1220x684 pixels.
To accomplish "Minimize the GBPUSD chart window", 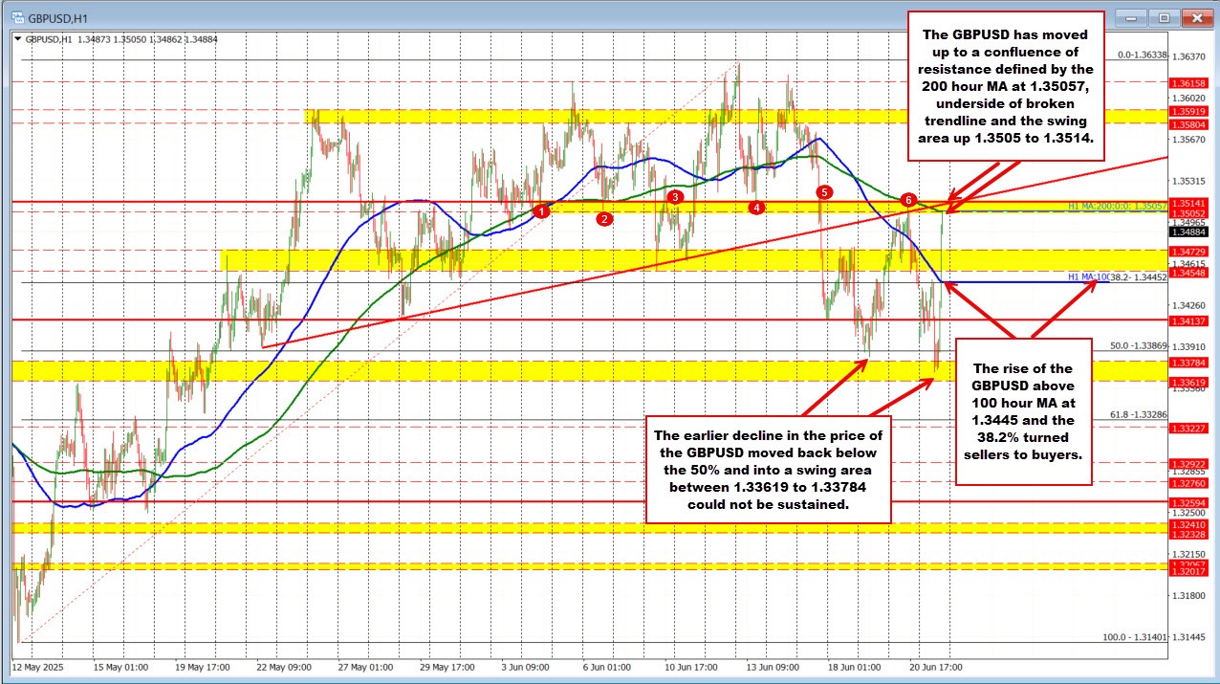I will (x=1130, y=17).
